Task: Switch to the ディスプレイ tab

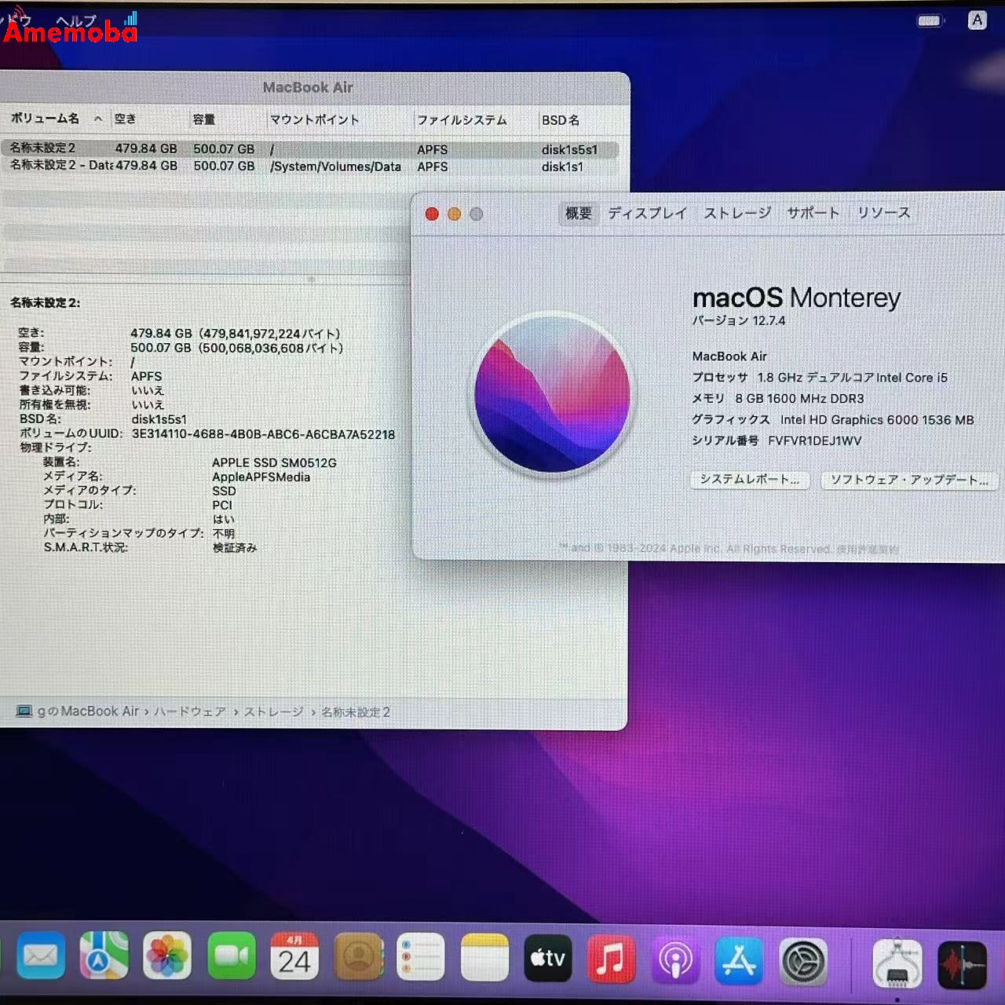Action: click(647, 213)
